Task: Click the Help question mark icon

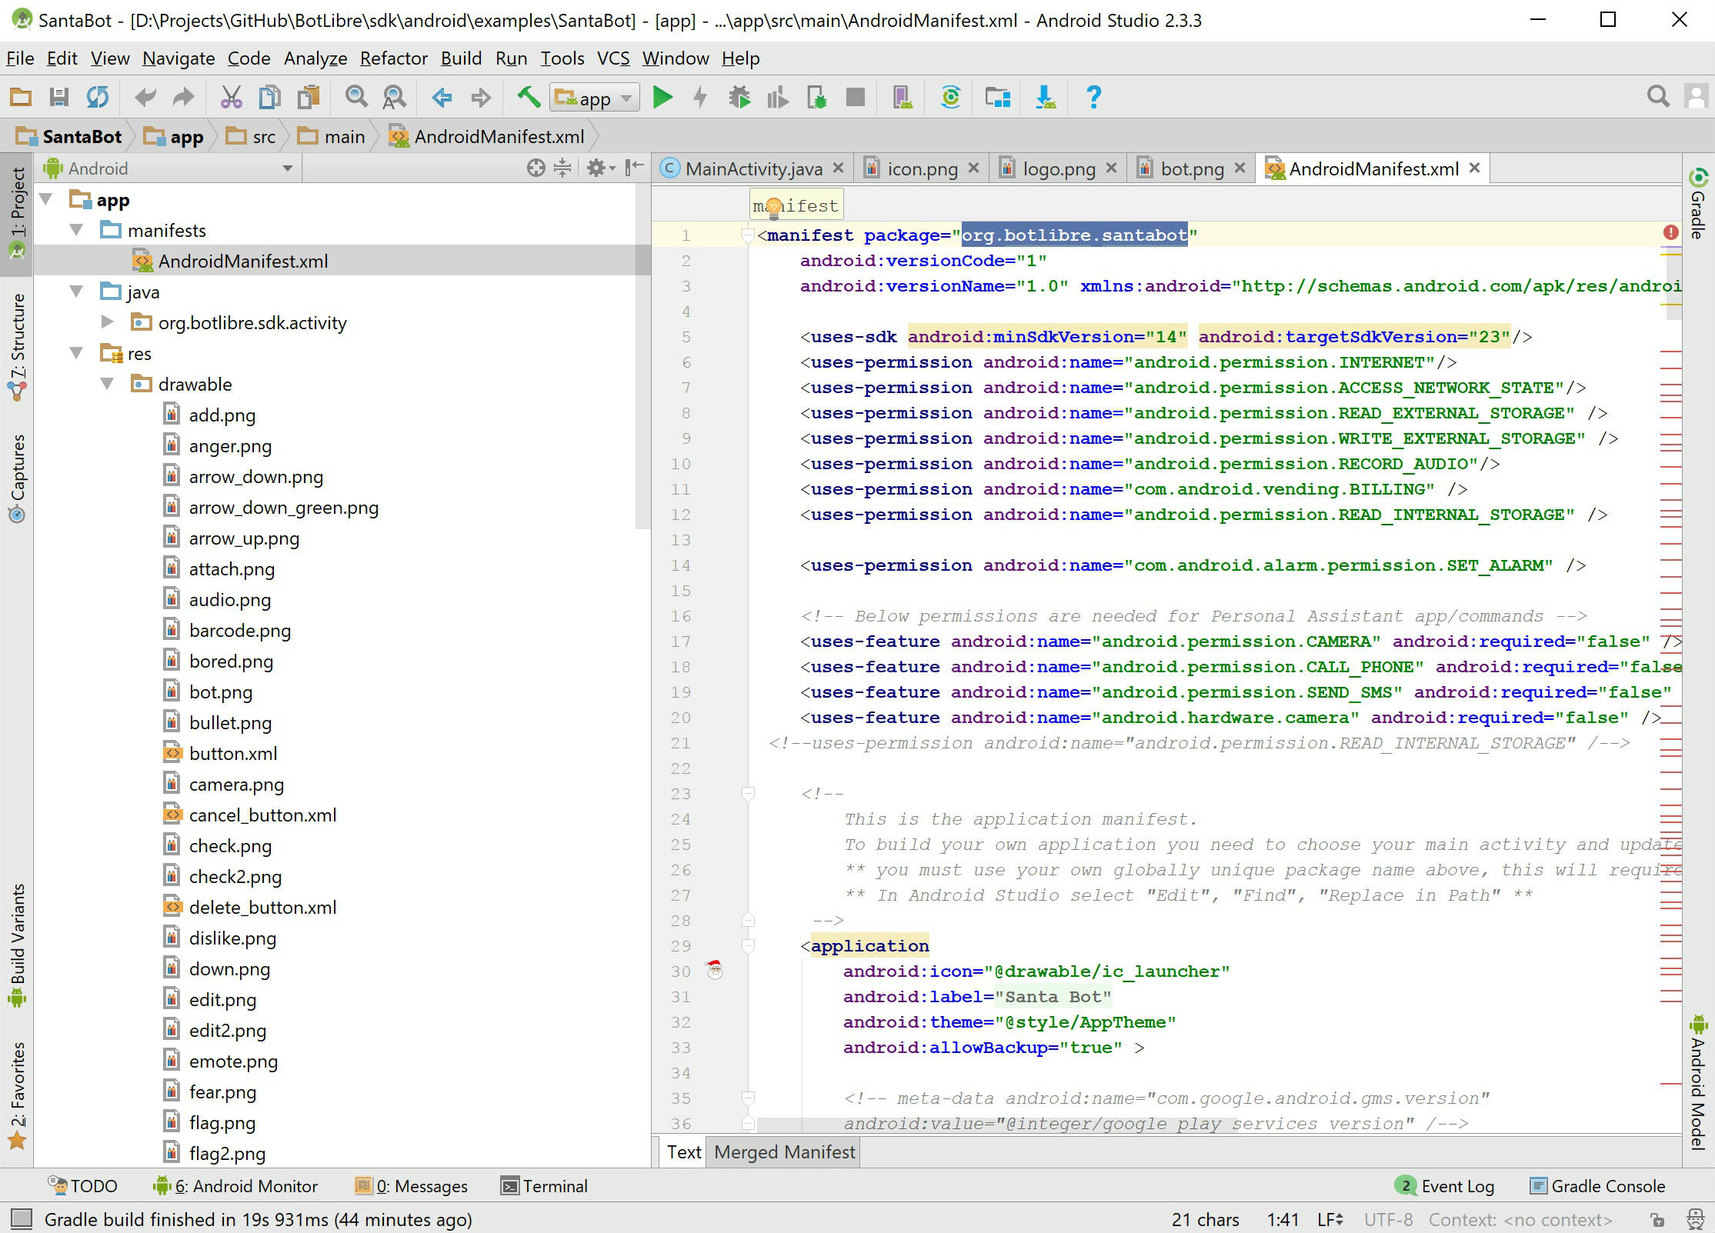Action: pos(1093,98)
